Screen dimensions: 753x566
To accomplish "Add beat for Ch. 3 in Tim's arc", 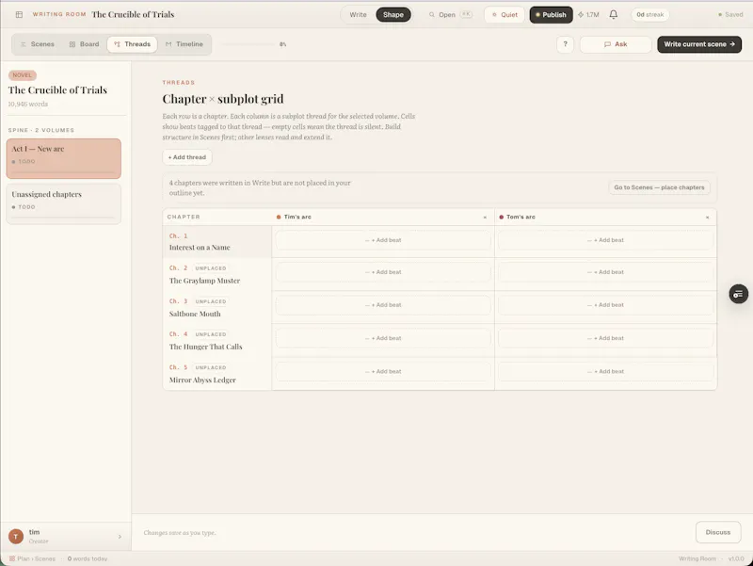I will pyautogui.click(x=383, y=305).
